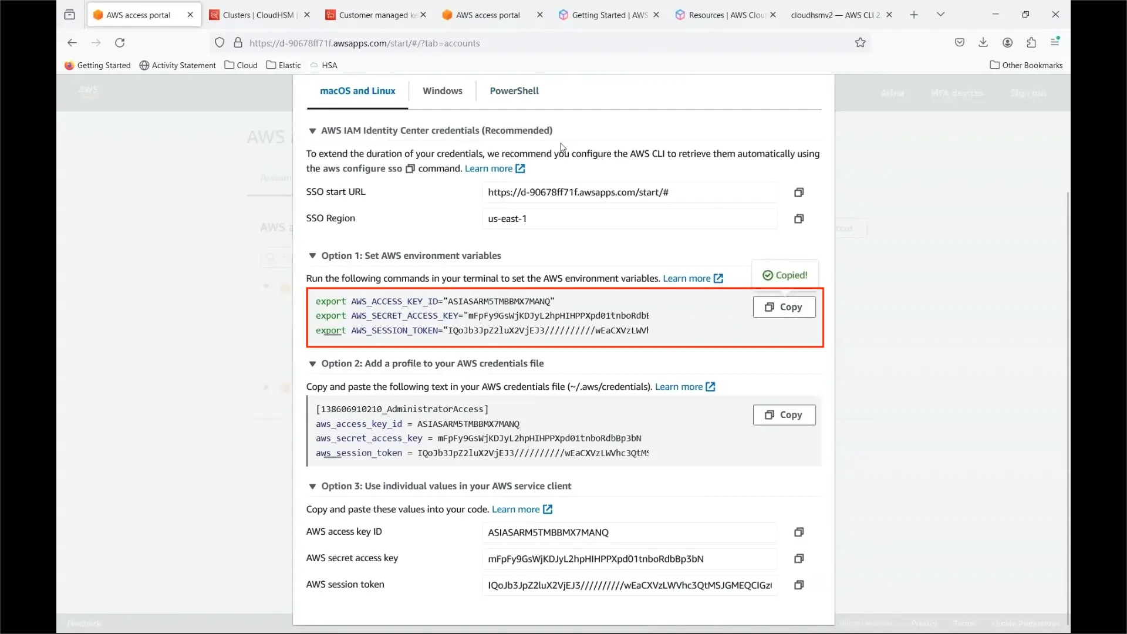Image resolution: width=1127 pixels, height=634 pixels.
Task: Bookmark this page with the star icon
Action: point(860,43)
